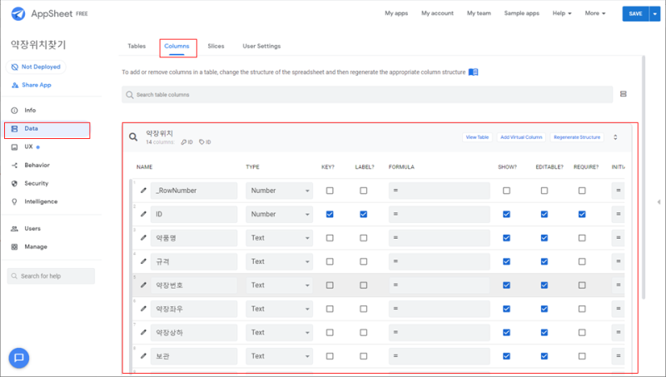Open the Help dropdown menu
This screenshot has height=377, width=666.
[x=561, y=13]
